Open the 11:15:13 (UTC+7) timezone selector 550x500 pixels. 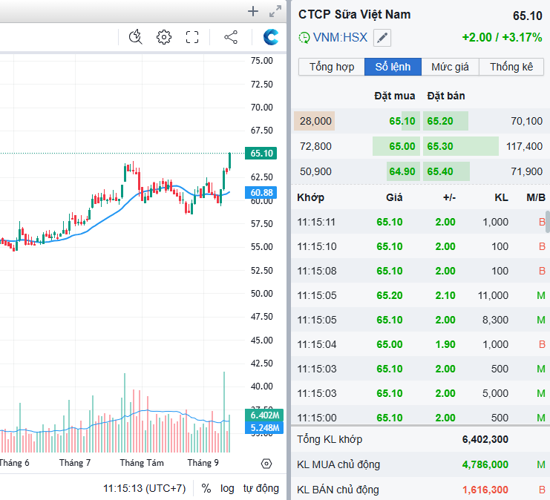(144, 488)
